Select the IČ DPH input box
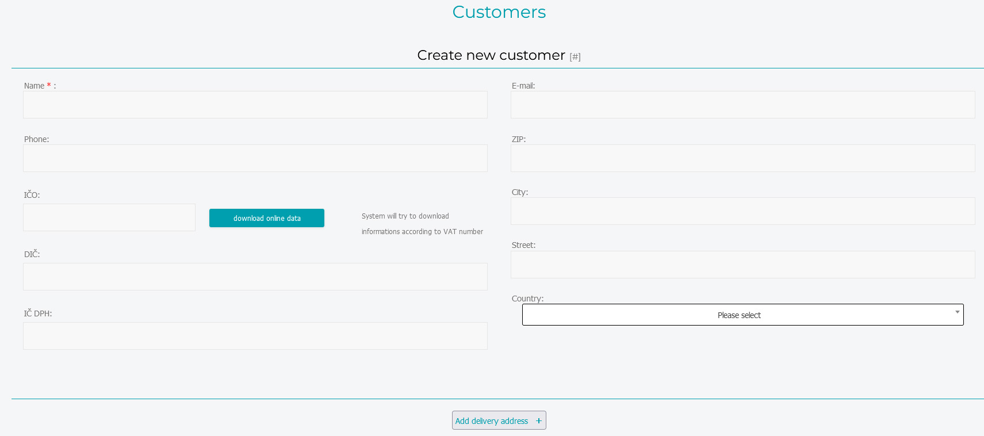 coord(255,336)
